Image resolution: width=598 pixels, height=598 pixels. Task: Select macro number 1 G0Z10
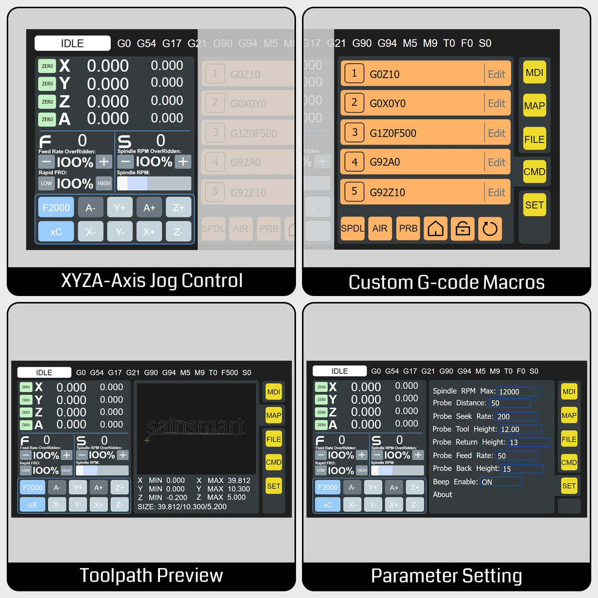pyautogui.click(x=426, y=74)
